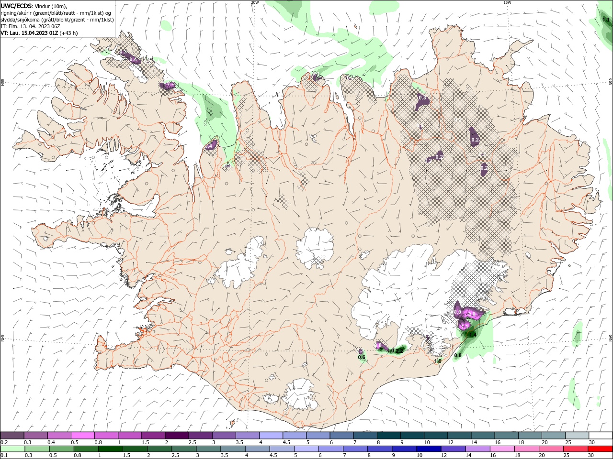Select the lower legend swatch starting at 25
The width and height of the screenshot is (613, 459).
pyautogui.click(x=576, y=448)
